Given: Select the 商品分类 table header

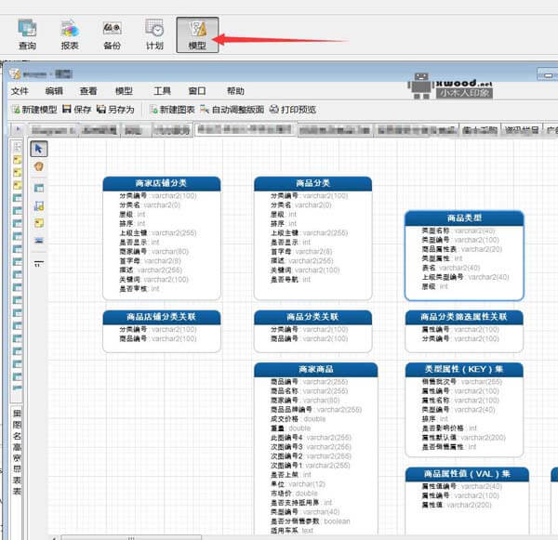Looking at the screenshot, I should pos(312,183).
